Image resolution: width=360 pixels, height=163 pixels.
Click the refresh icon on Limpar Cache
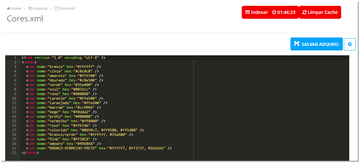(x=304, y=12)
